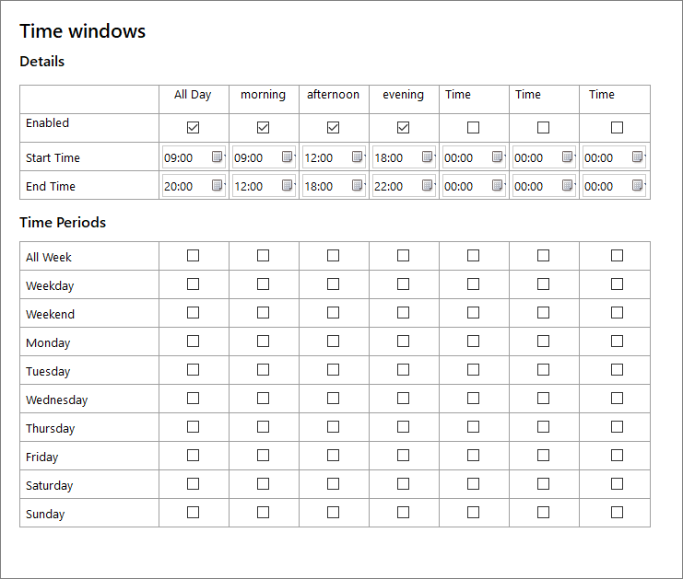This screenshot has width=683, height=579.
Task: Edit the evening end time field 22:00
Action: pyautogui.click(x=405, y=186)
